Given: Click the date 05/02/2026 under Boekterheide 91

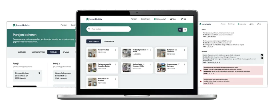Looking at the screenshot, I should coord(137,69).
